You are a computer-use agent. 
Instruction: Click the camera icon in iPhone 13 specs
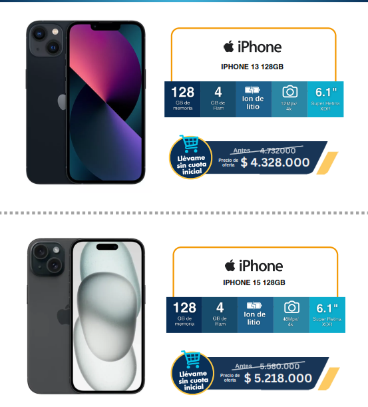[289, 92]
